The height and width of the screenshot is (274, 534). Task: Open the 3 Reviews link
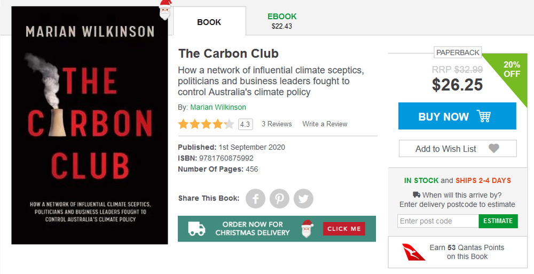pyautogui.click(x=277, y=124)
